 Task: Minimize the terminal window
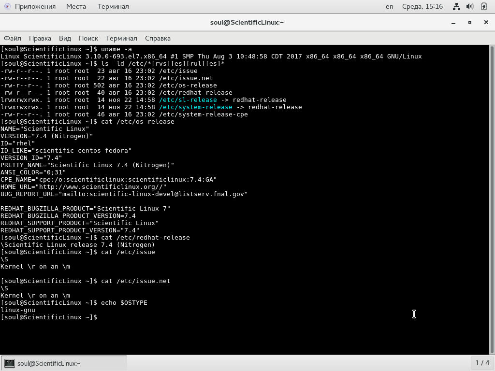(x=453, y=22)
